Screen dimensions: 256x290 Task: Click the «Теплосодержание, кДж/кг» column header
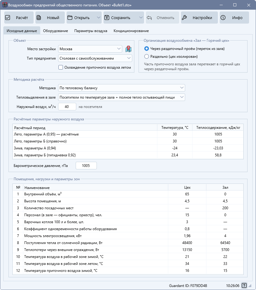coord(218,128)
